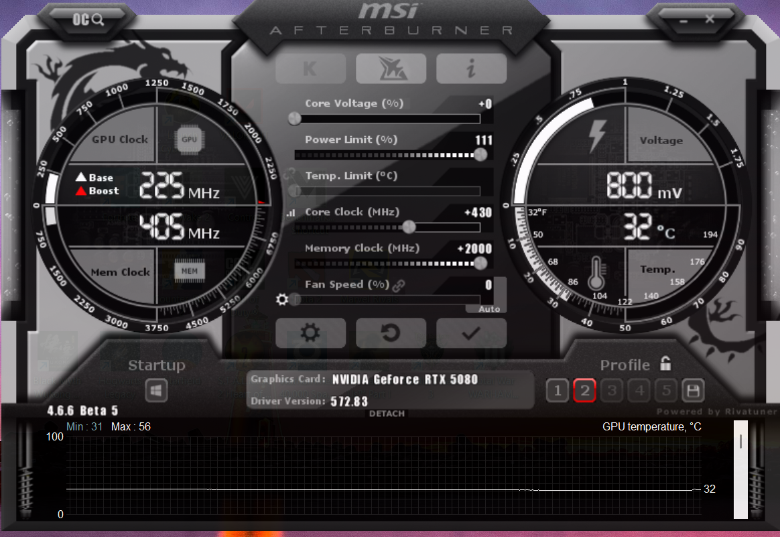The height and width of the screenshot is (537, 780).
Task: Click the monitoring graph scrollbar
Action: [x=740, y=470]
